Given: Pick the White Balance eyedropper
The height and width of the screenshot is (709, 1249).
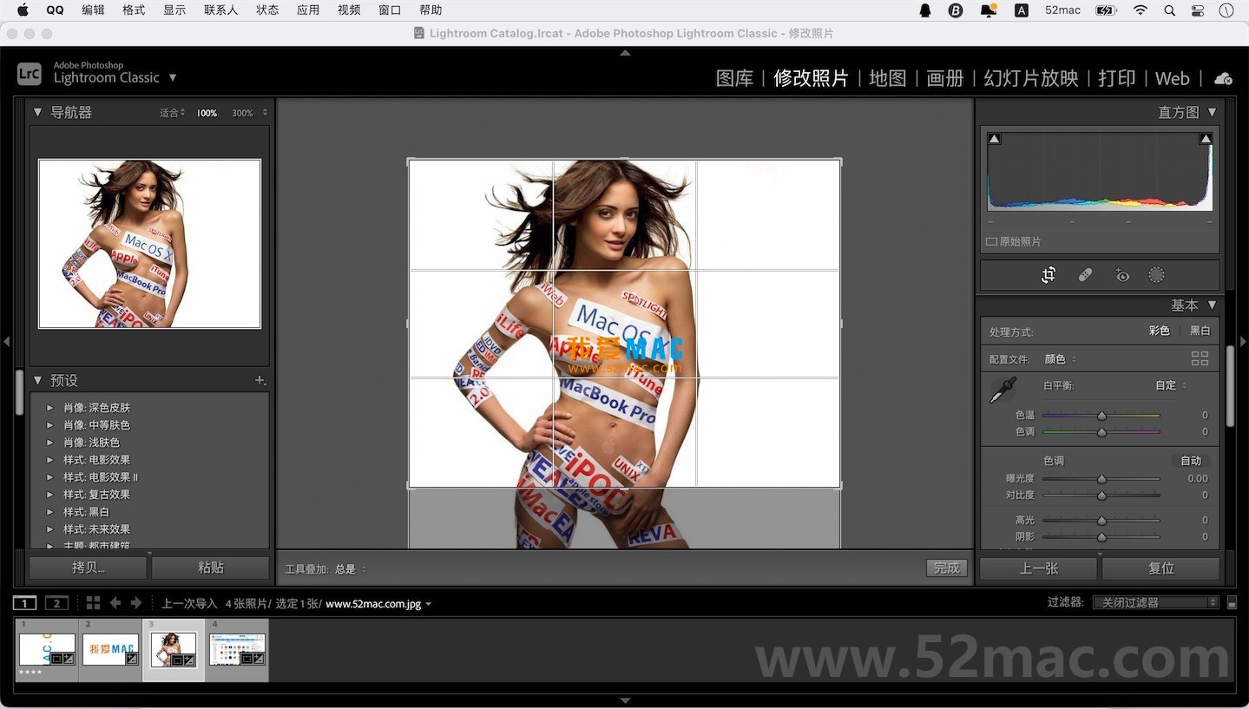Looking at the screenshot, I should pos(1003,390).
